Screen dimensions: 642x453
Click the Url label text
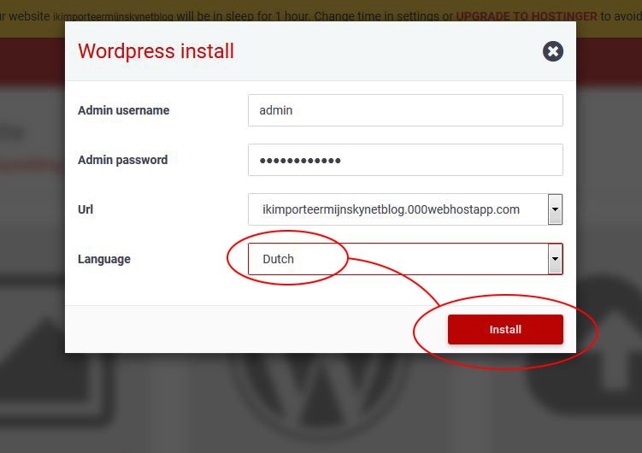[85, 209]
